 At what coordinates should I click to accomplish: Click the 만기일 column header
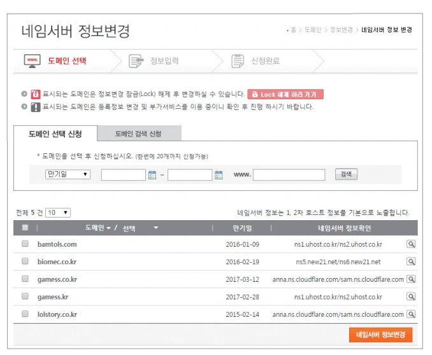(x=242, y=228)
